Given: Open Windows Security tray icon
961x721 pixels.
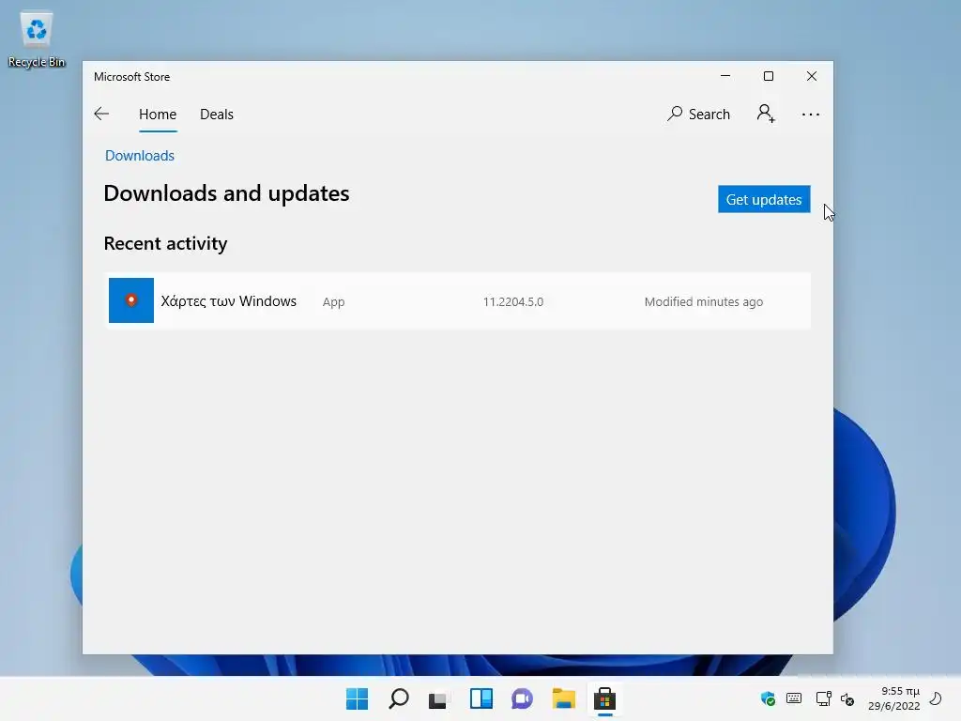Looking at the screenshot, I should (x=768, y=698).
